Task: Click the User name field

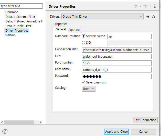Action: coord(117,70)
